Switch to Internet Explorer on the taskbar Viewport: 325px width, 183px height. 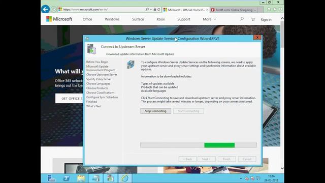125,178
